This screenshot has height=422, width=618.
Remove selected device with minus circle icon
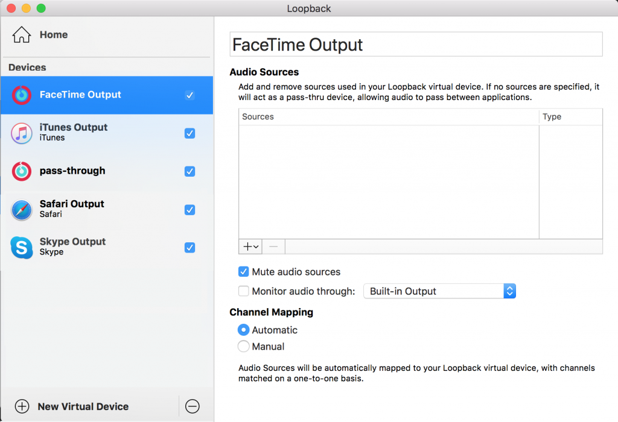pyautogui.click(x=193, y=406)
